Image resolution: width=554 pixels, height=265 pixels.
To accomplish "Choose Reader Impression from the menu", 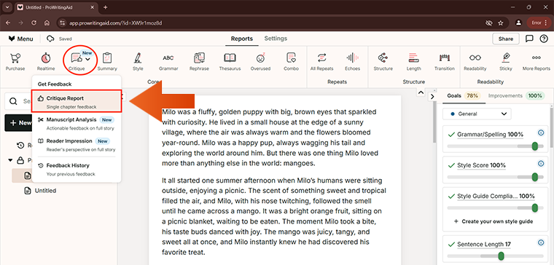I will click(x=77, y=145).
